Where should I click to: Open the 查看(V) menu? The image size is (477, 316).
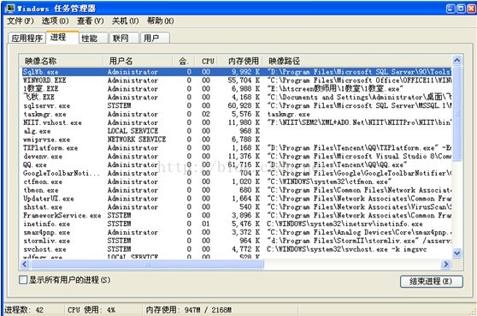click(91, 21)
